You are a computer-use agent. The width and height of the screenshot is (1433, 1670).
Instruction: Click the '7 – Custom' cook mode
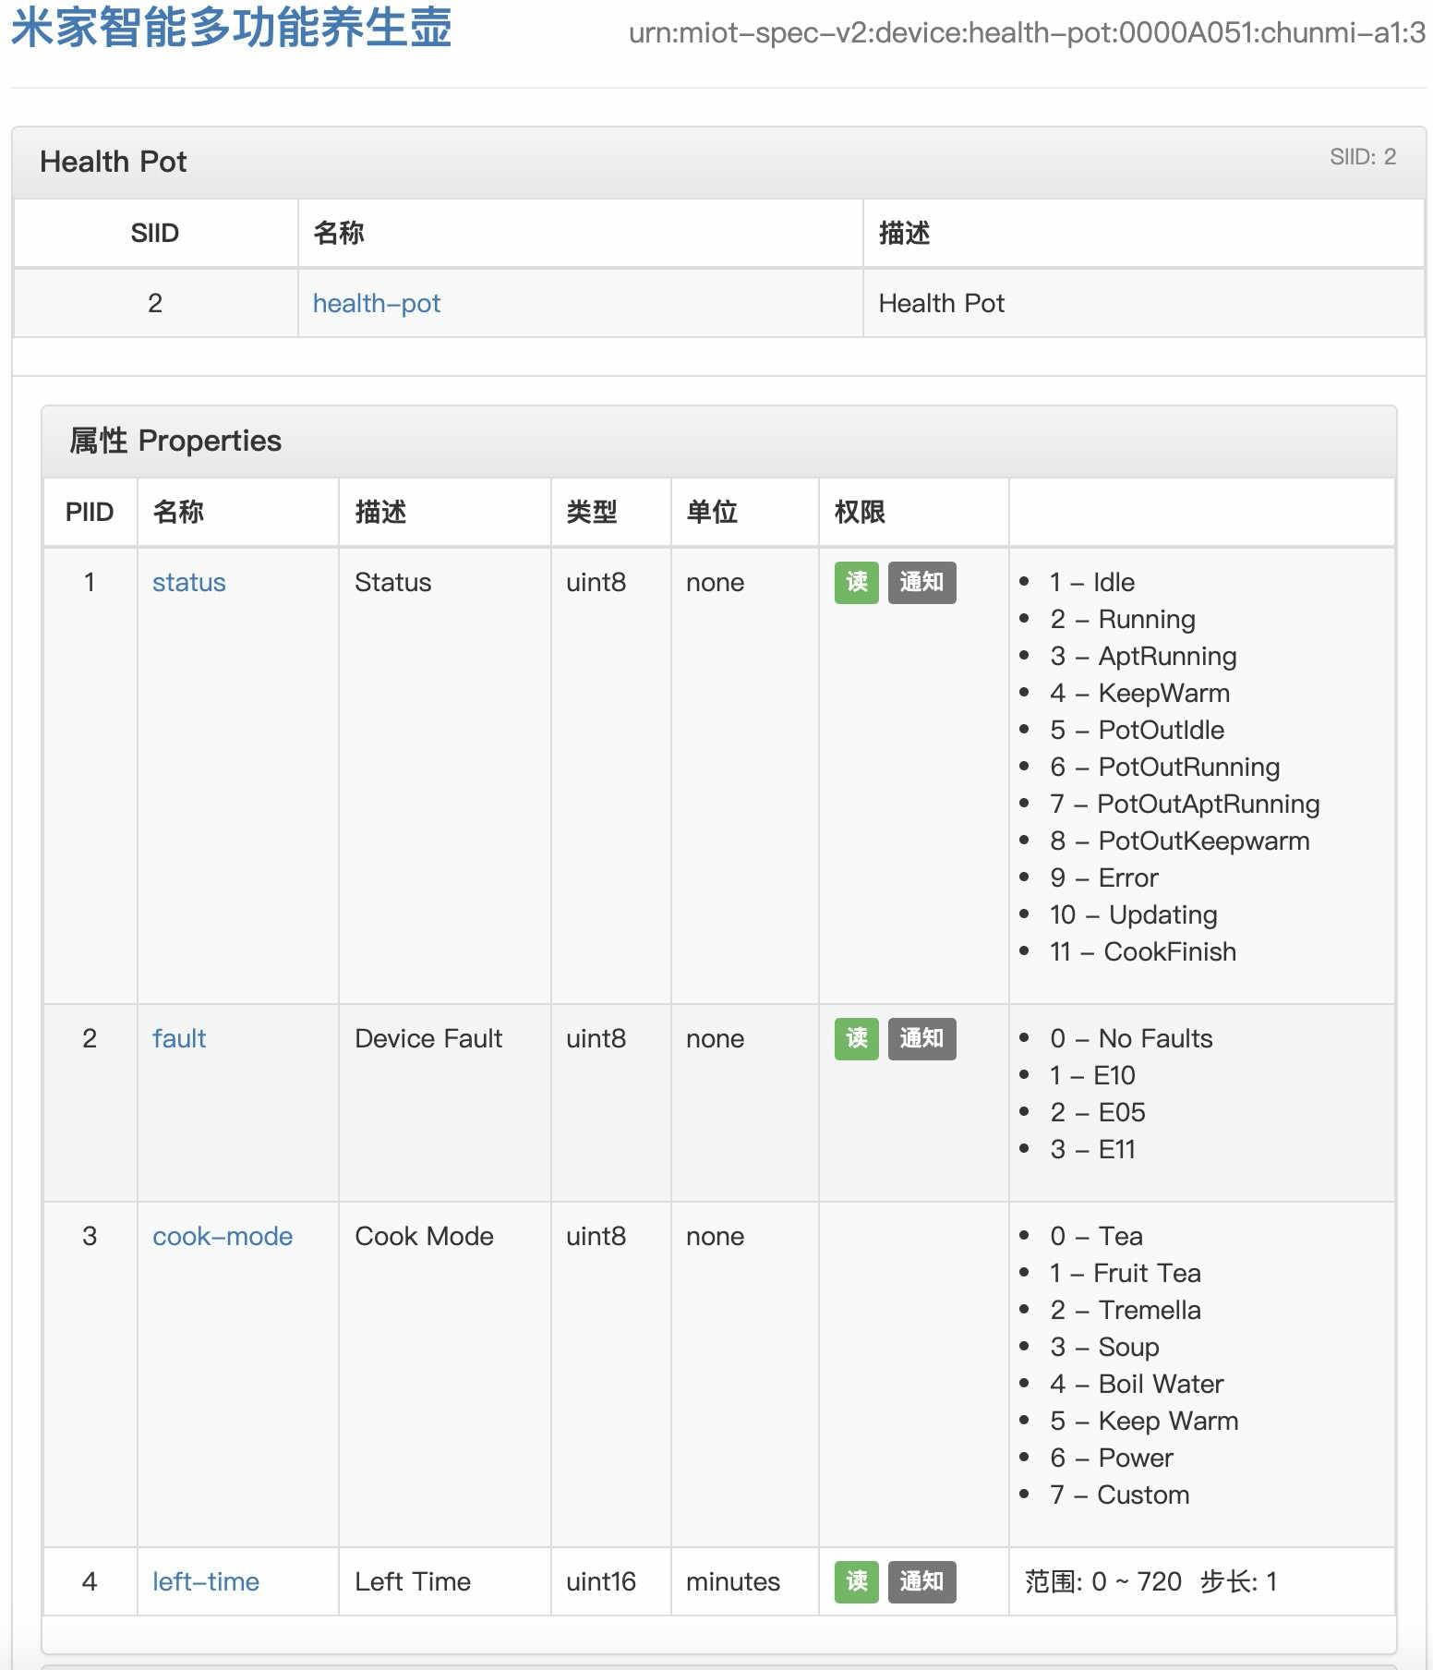pos(1120,1495)
